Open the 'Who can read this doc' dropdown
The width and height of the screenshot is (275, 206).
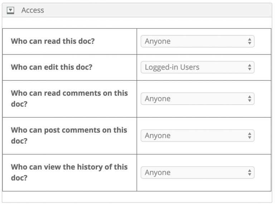(x=198, y=41)
